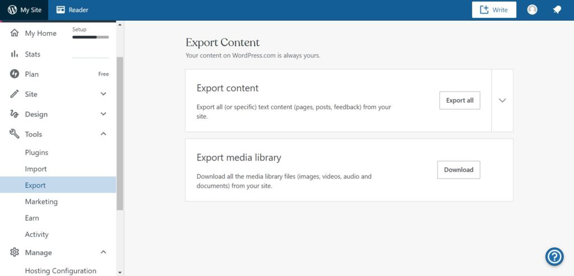Click sidebar scrollbar up arrow

click(x=120, y=24)
